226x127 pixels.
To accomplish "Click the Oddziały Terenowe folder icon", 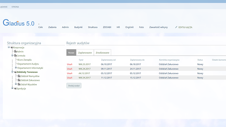I will (15, 72).
